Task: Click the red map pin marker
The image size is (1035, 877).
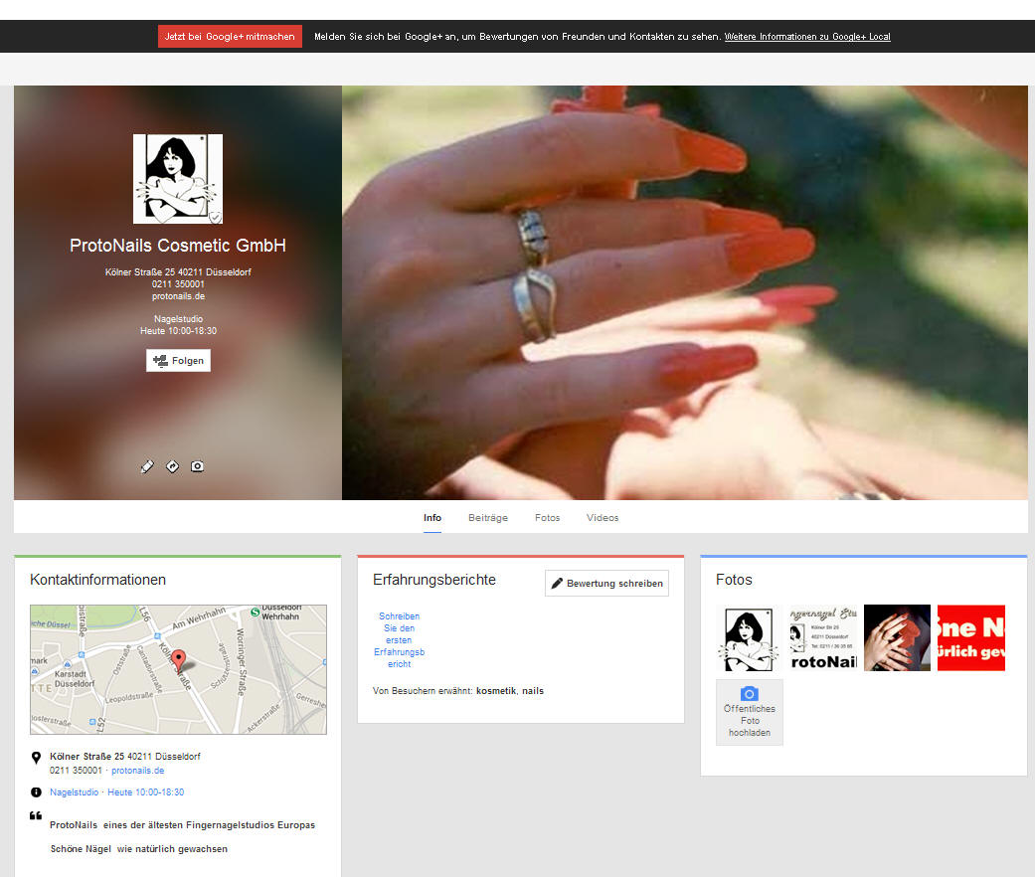Action: 179,659
